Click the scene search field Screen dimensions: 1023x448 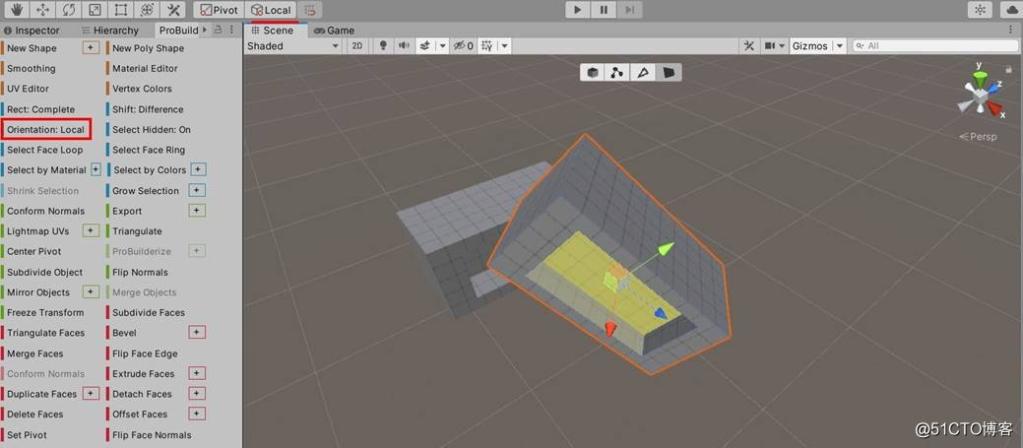click(x=934, y=45)
